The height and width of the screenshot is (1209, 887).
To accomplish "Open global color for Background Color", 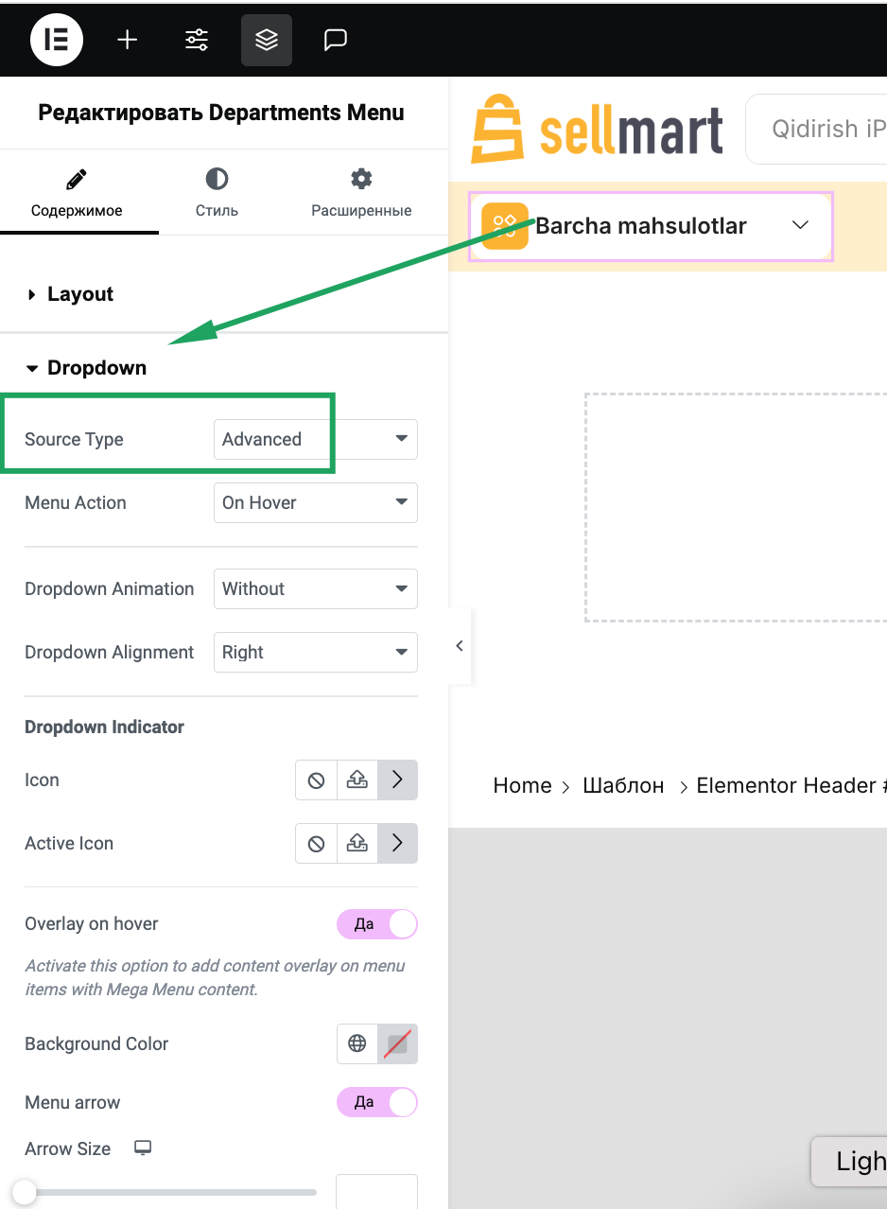I will (x=357, y=1044).
